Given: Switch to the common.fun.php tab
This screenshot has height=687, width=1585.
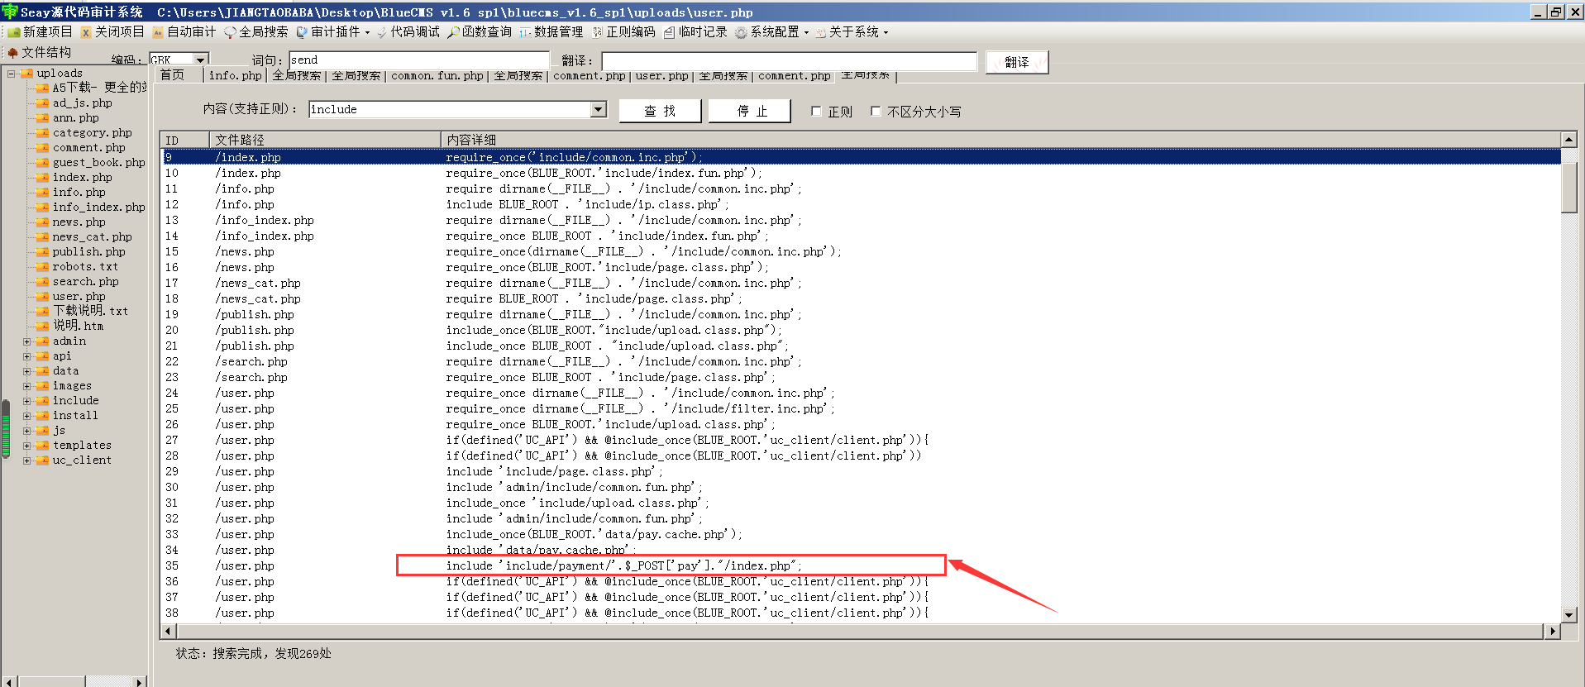Looking at the screenshot, I should [437, 75].
